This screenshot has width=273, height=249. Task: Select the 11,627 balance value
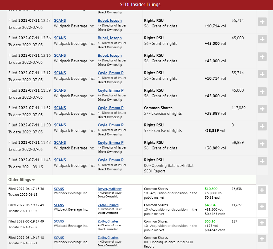(237, 205)
